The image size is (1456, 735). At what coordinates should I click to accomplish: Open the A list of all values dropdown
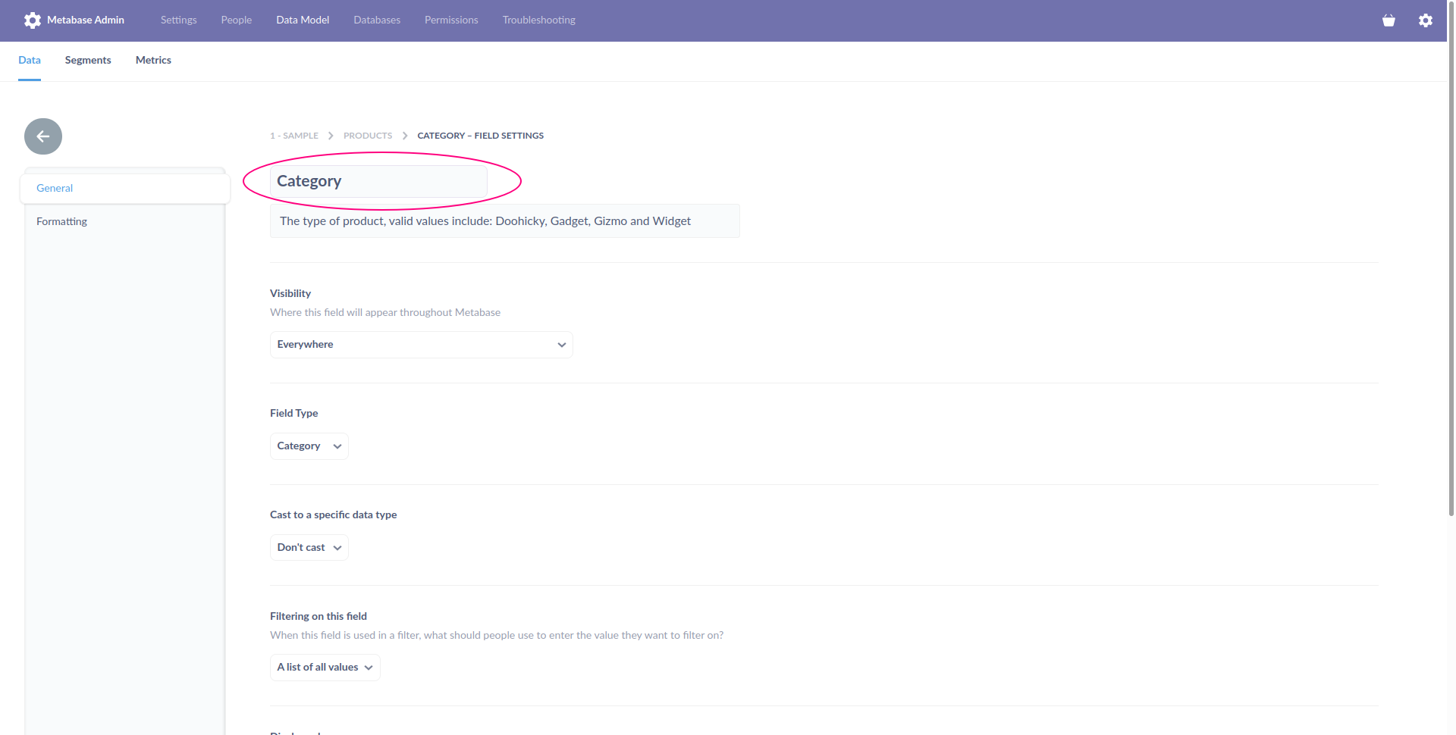[325, 668]
